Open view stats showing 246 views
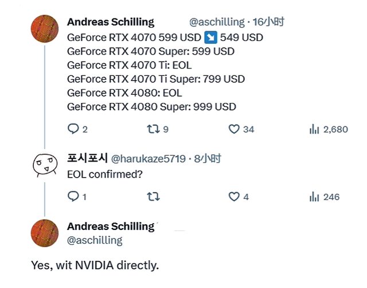The image size is (367, 288). pyautogui.click(x=314, y=197)
